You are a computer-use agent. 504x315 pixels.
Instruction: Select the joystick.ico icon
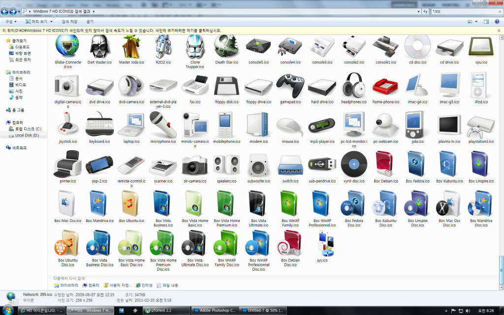point(68,124)
